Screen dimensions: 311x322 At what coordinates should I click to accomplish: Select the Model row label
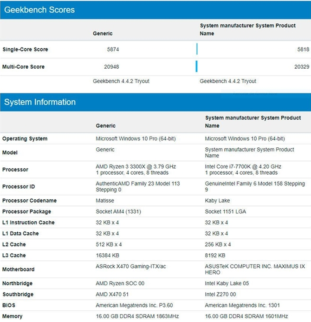pos(10,152)
